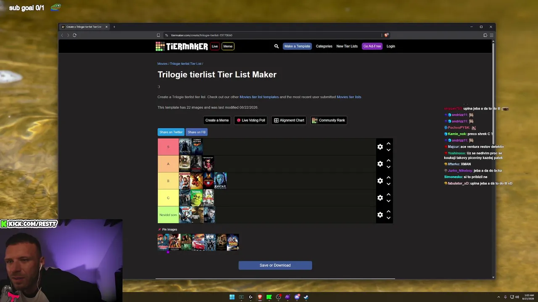Open the Brave browser taskbar icon
This screenshot has width=538, height=302.
coord(260,297)
